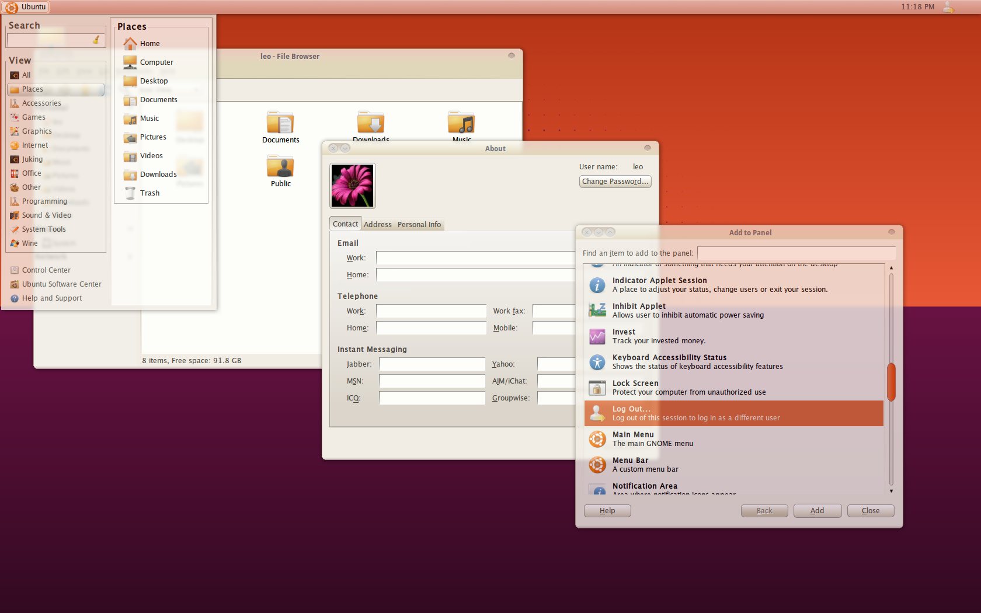The height and width of the screenshot is (613, 981).
Task: Open Help and Support
Action: [x=46, y=298]
